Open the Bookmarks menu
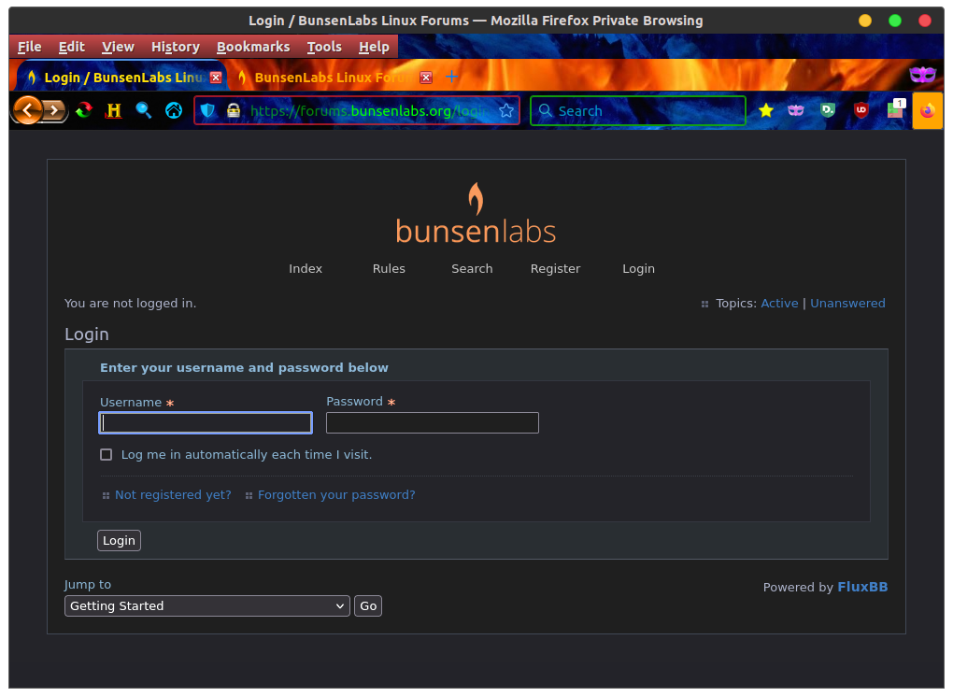This screenshot has width=953, height=697. [253, 47]
